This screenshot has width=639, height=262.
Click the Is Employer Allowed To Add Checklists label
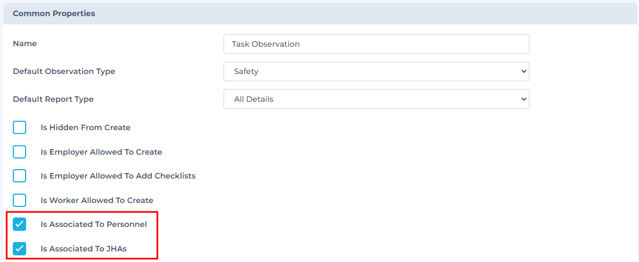click(x=118, y=176)
